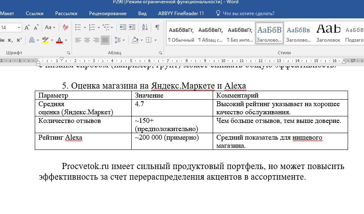364x214 pixels.
Task: Switch to Рассылки tab
Action: (x=66, y=13)
